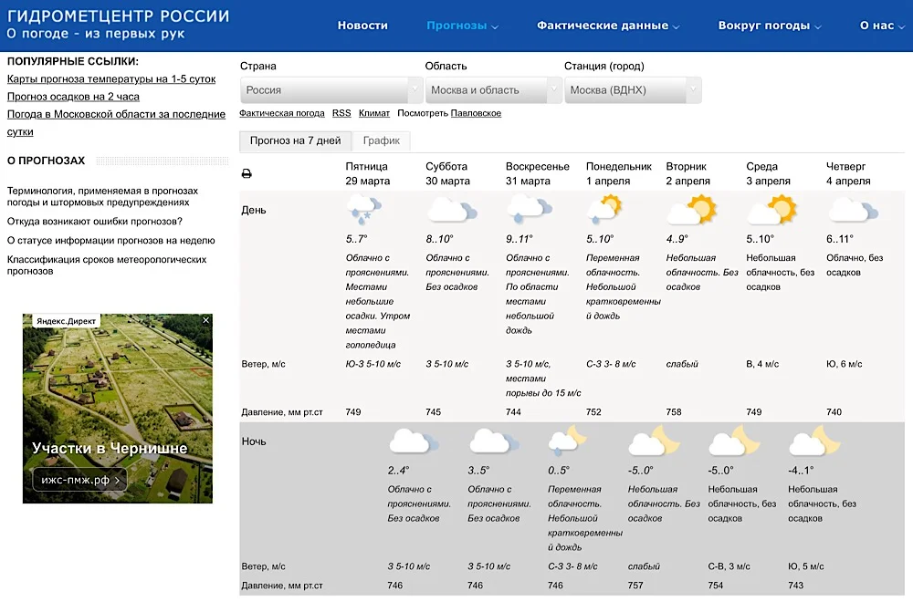Viewport: 913px width, 602px height.
Task: Click the ижс-пмж.рф ad button
Action: 79,480
